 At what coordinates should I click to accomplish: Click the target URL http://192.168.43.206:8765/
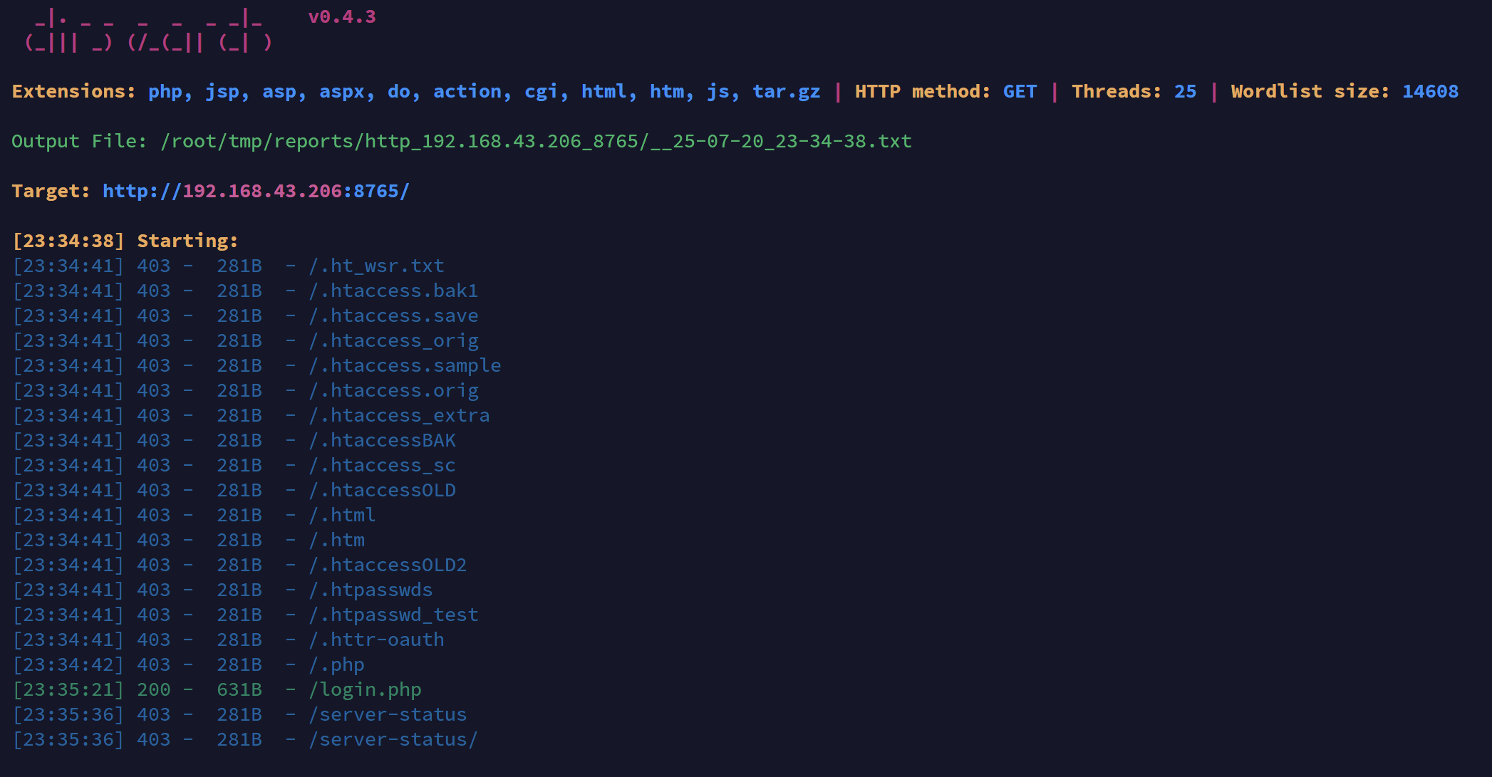pyautogui.click(x=256, y=191)
